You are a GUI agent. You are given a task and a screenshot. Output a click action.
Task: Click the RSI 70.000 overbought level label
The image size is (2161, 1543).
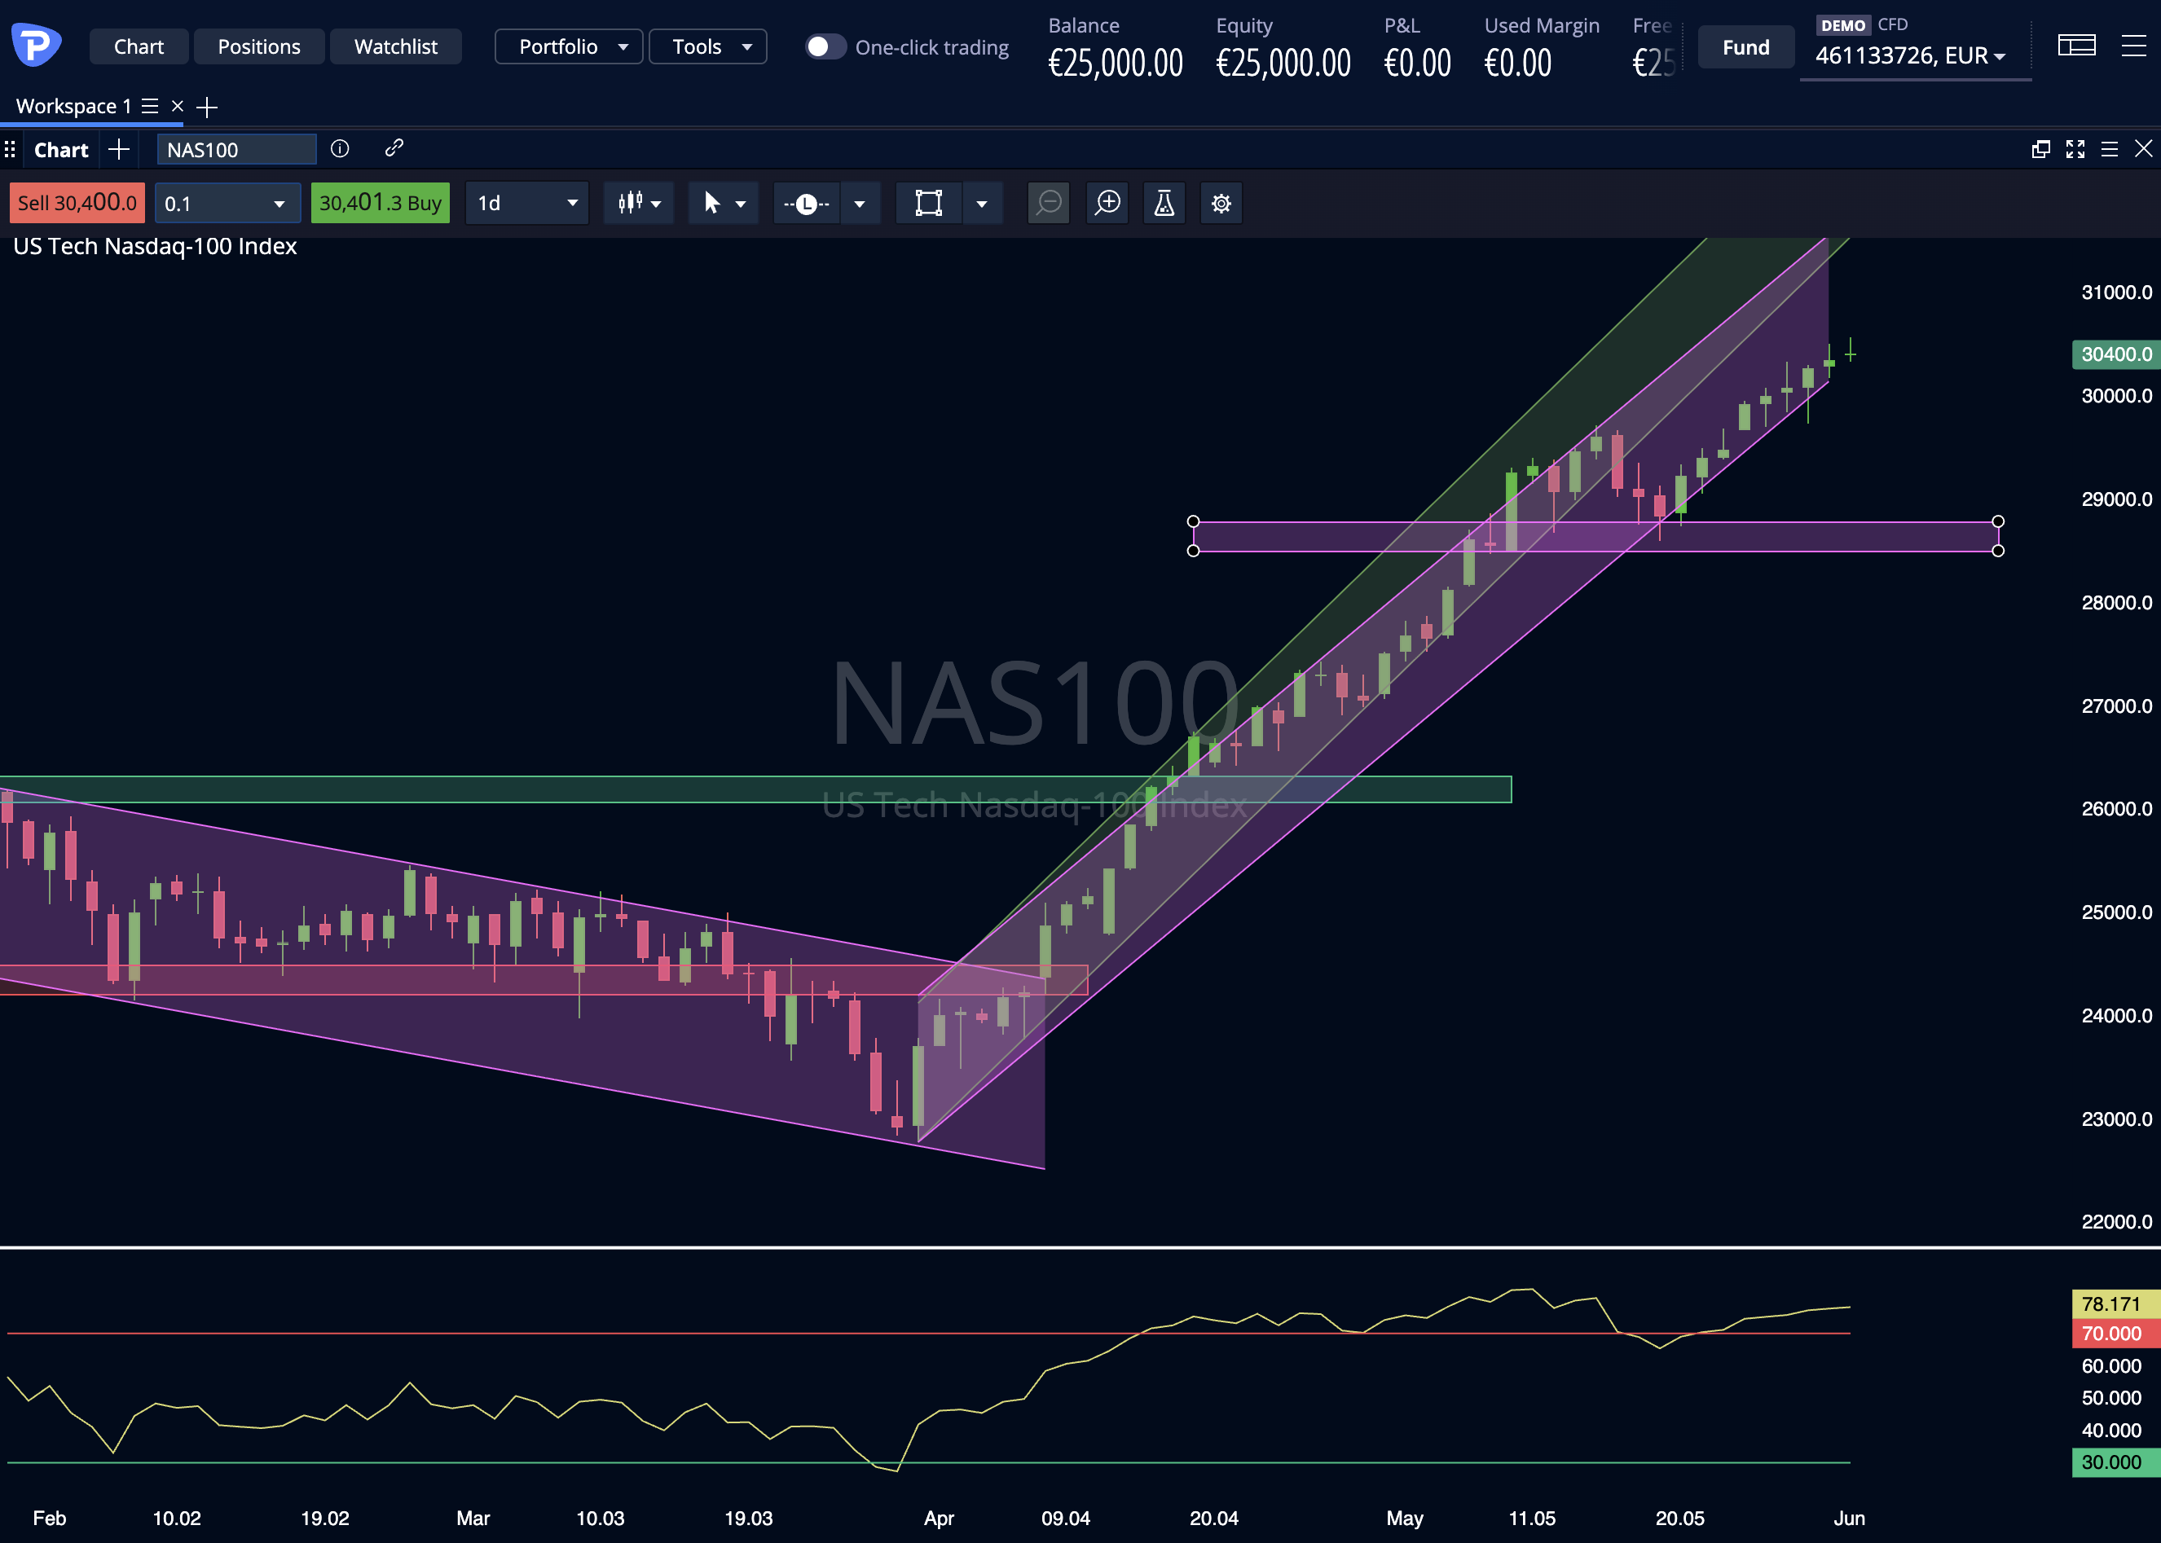[x=2115, y=1333]
